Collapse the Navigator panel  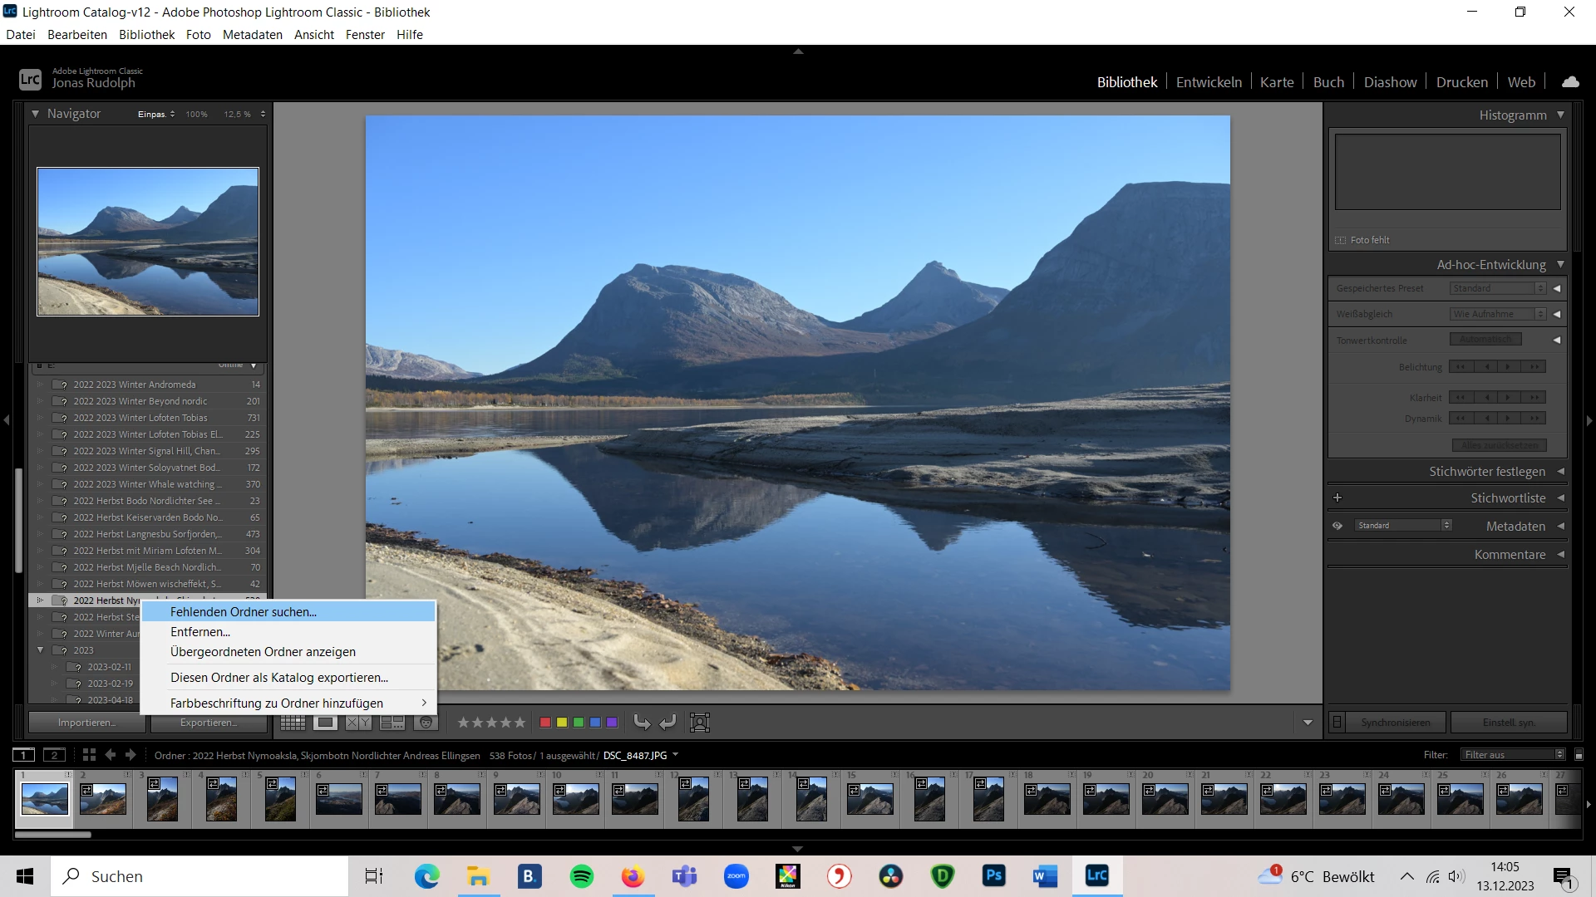[35, 114]
